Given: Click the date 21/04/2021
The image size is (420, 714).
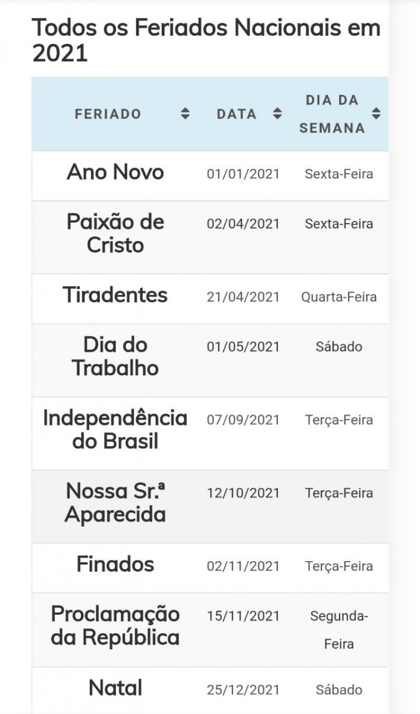Looking at the screenshot, I should [x=243, y=297].
